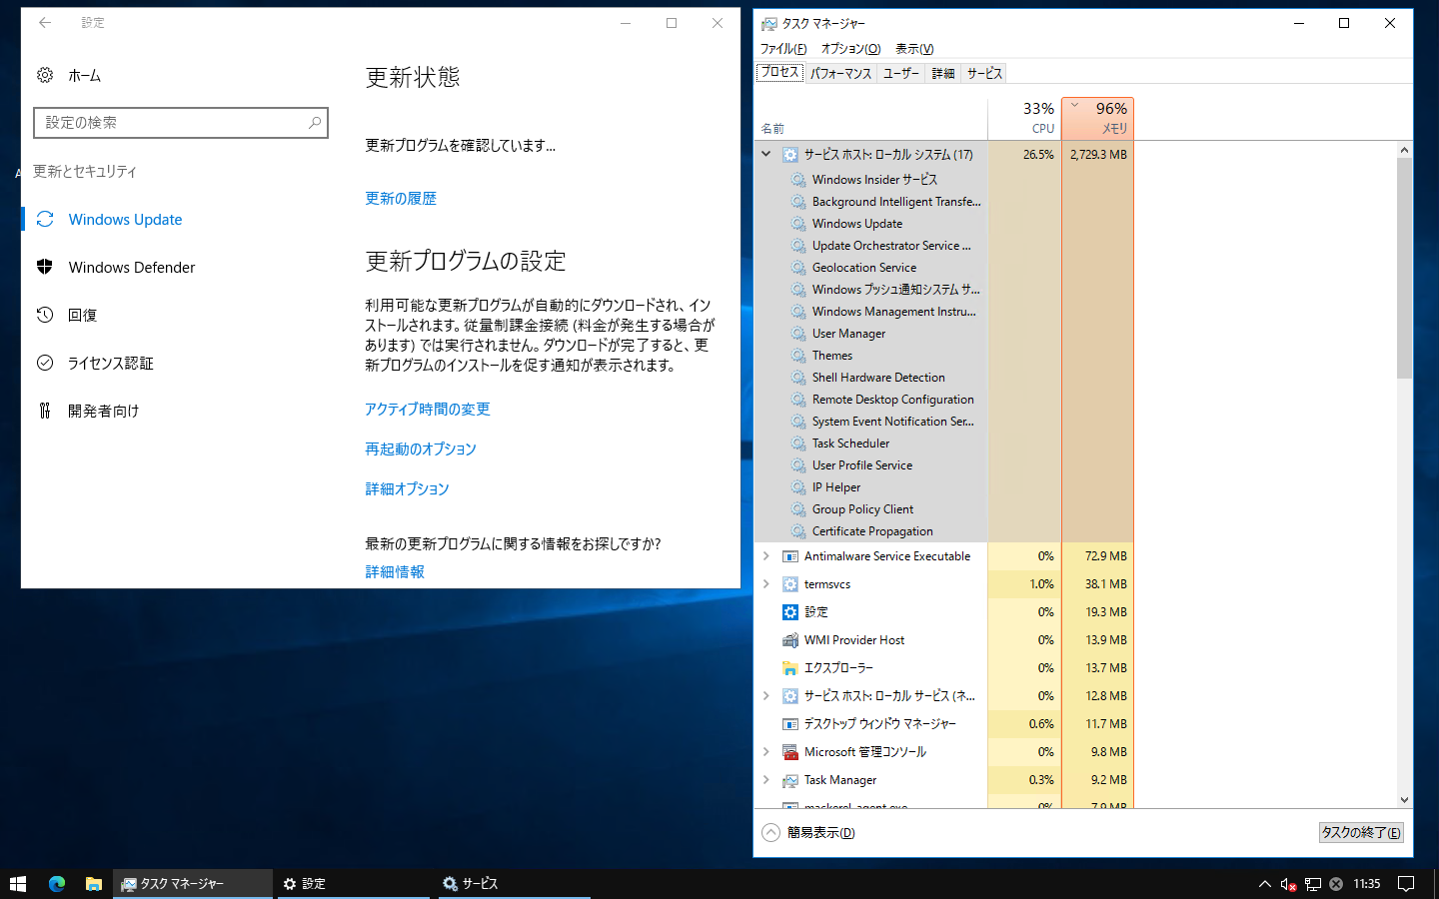
Task: Launch Microsoft Edge from the taskbar
Action: (57, 884)
